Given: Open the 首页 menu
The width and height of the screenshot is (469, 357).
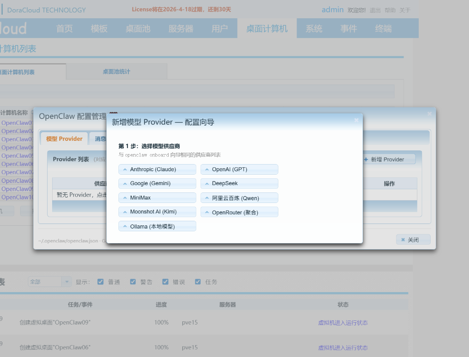Looking at the screenshot, I should pyautogui.click(x=64, y=28).
